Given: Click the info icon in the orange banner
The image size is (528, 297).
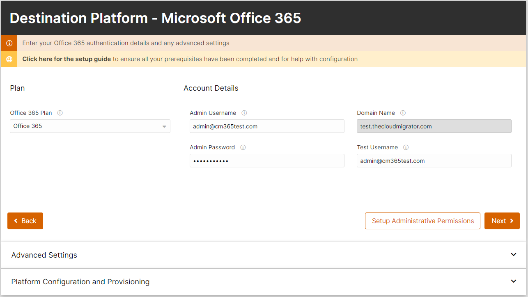Looking at the screenshot, I should point(9,43).
